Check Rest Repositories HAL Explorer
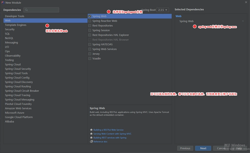 click(90, 35)
